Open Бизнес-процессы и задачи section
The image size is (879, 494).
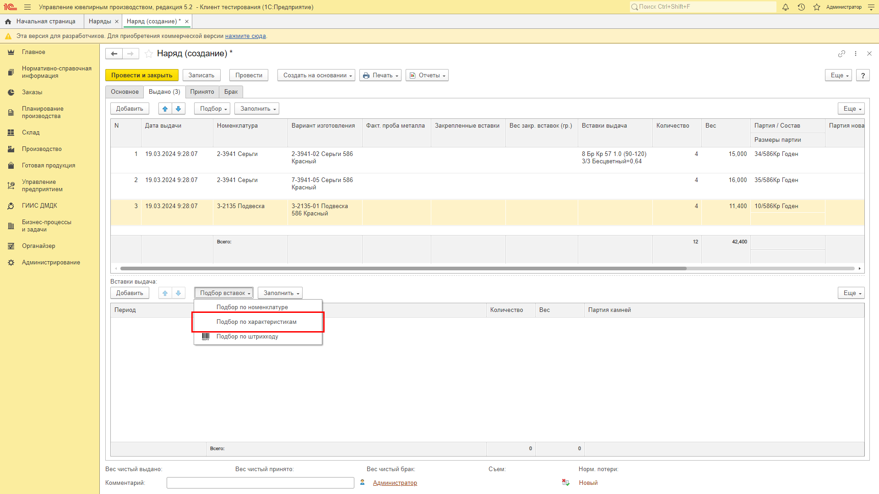coord(50,226)
